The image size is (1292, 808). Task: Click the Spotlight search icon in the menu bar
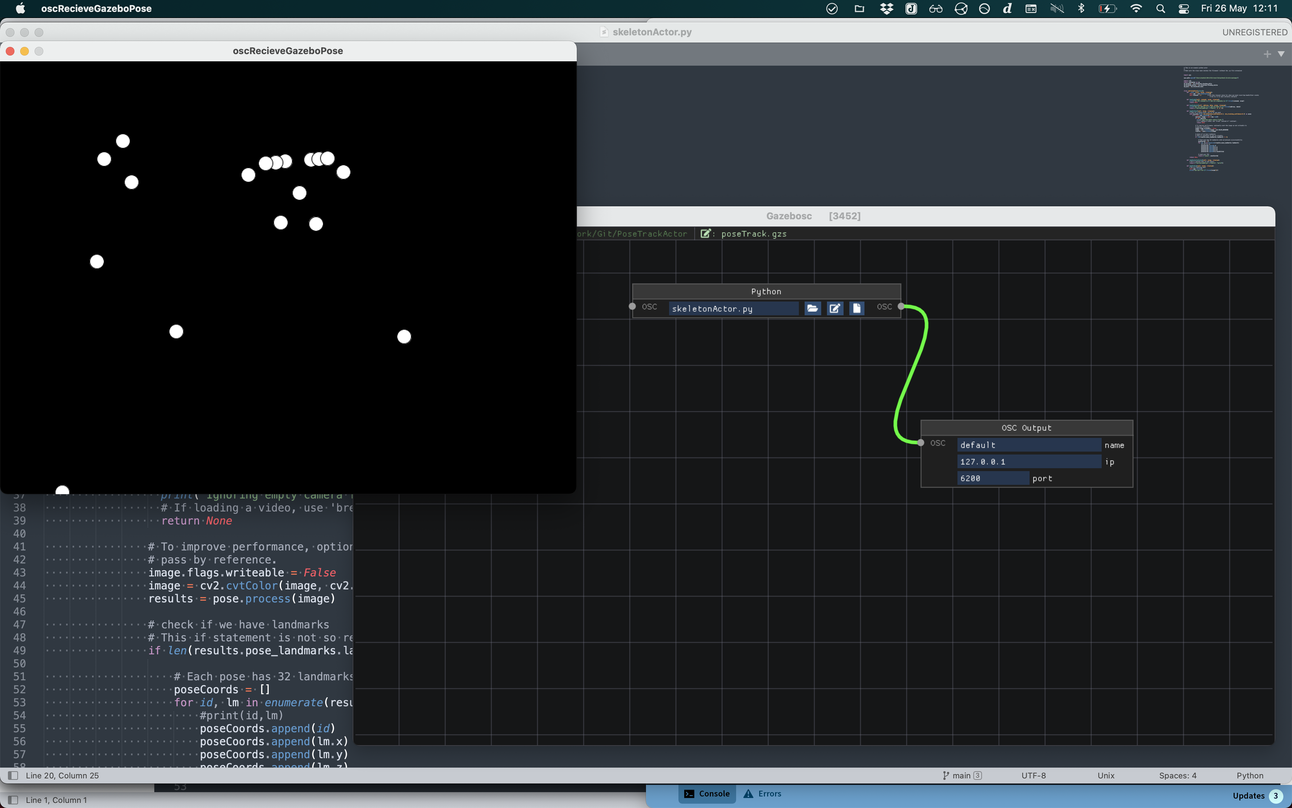(x=1160, y=9)
